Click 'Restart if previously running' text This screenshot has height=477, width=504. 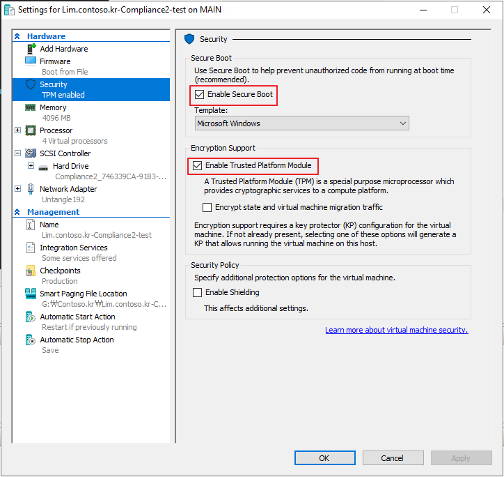pos(89,327)
